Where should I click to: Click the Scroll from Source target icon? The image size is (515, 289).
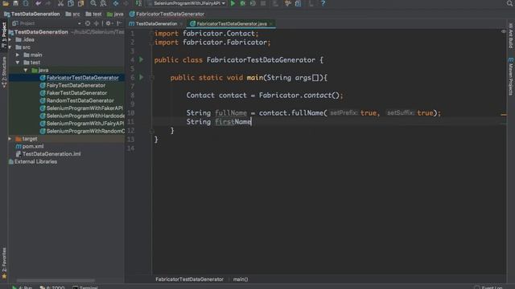click(x=88, y=23)
